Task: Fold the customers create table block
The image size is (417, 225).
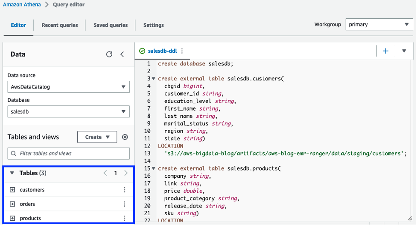Action: pos(154,79)
